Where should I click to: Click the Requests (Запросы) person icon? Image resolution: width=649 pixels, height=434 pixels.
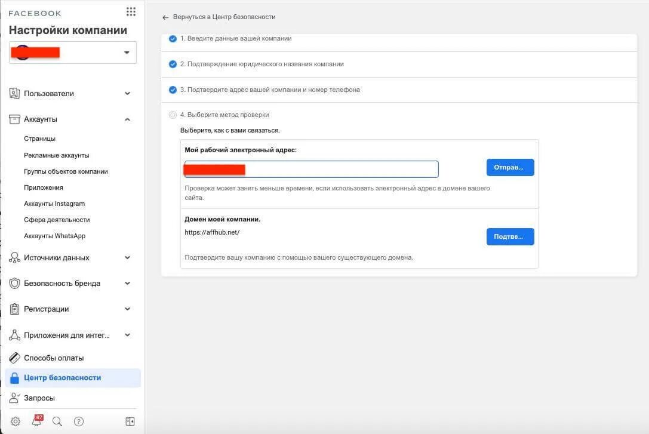[x=14, y=398]
